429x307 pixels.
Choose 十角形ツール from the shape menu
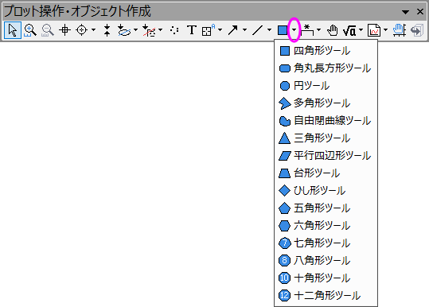pos(326,278)
